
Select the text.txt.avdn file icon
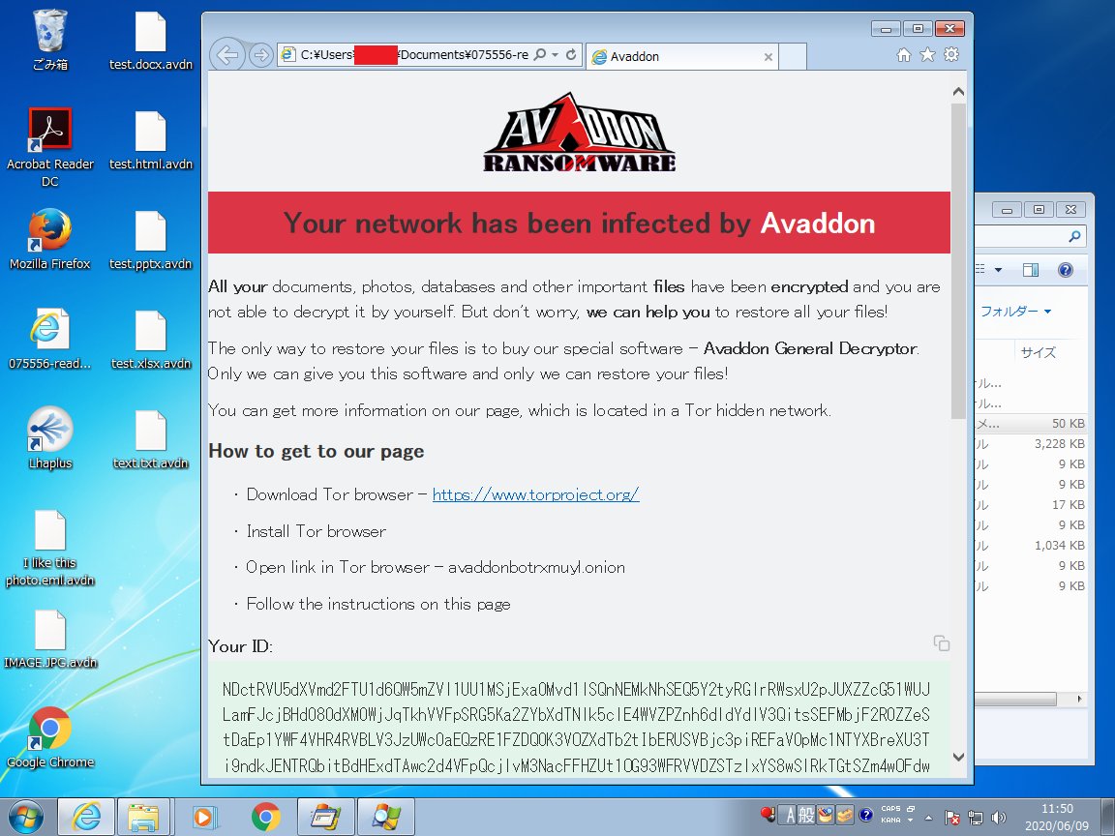(151, 438)
